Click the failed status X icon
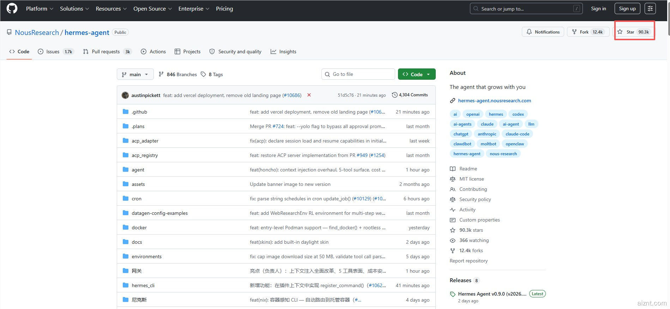670x309 pixels. click(x=309, y=95)
